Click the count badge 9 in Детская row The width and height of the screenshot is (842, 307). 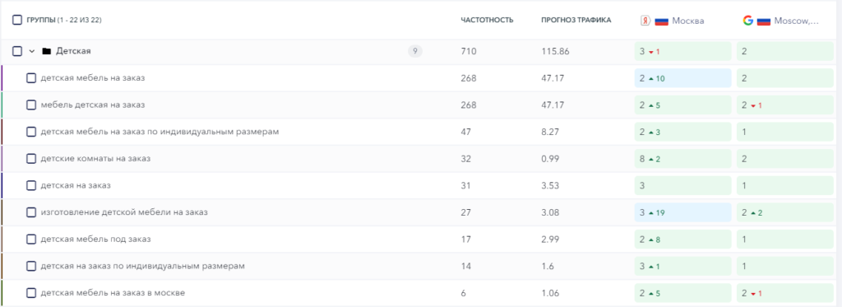[415, 51]
